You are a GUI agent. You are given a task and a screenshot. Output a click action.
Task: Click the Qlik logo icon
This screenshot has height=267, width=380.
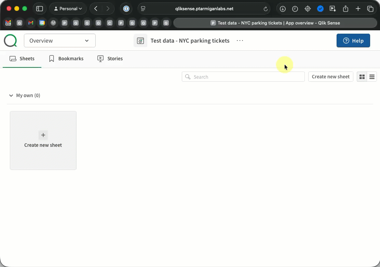point(10,41)
